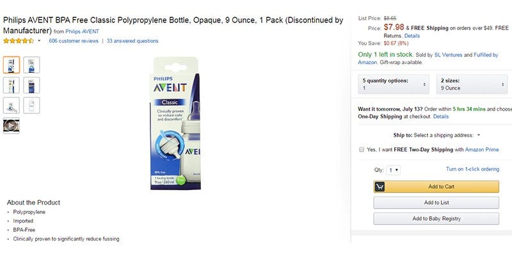The width and height of the screenshot is (512, 256).
Task: Click the star rating icons
Action: pos(19,41)
